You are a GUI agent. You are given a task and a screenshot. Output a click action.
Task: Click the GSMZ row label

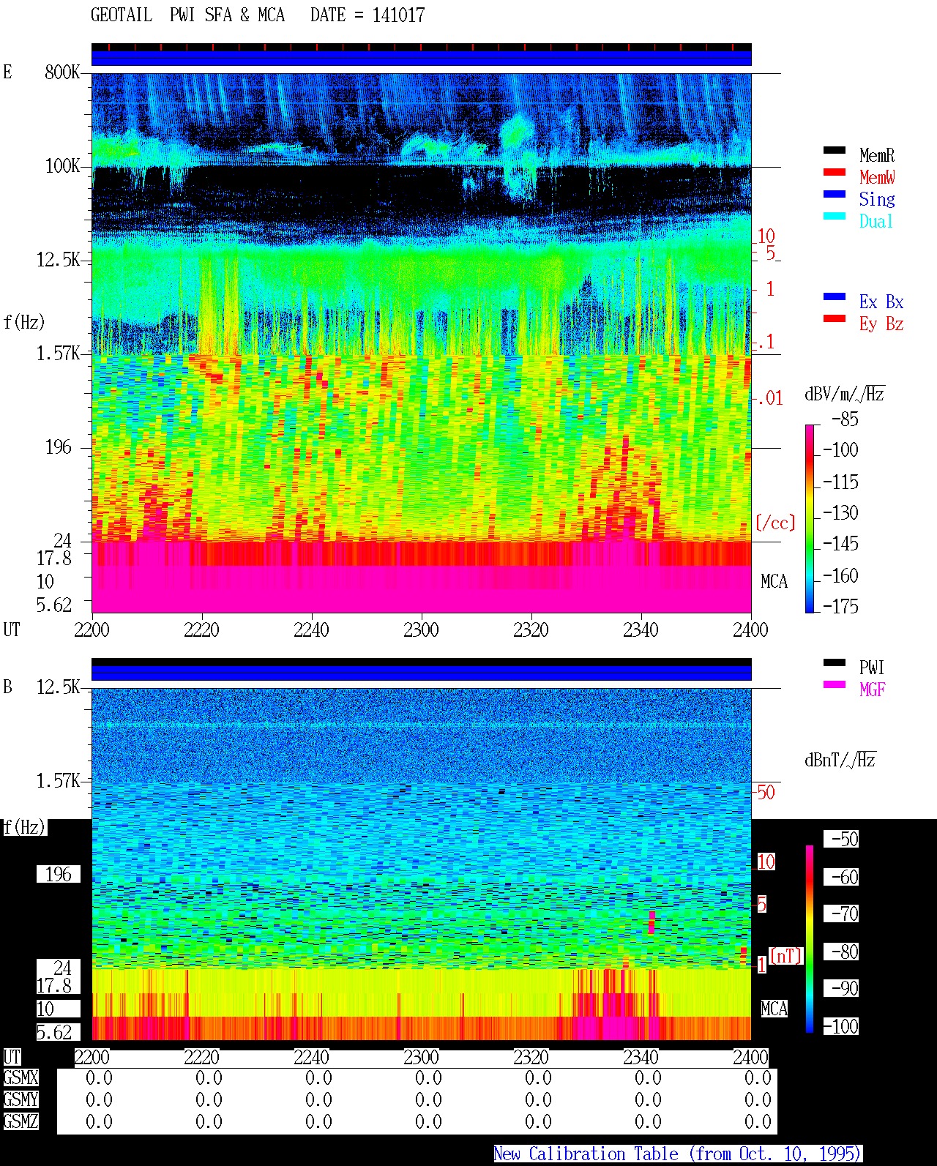pos(20,1121)
